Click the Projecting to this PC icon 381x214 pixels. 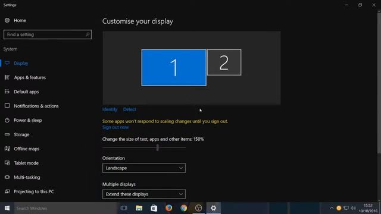pos(7,191)
